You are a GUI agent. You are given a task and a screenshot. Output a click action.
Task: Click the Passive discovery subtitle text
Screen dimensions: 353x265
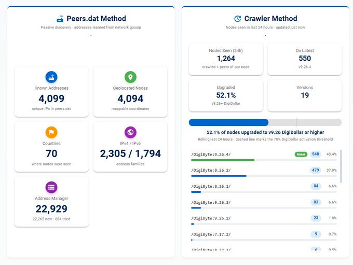tap(91, 27)
